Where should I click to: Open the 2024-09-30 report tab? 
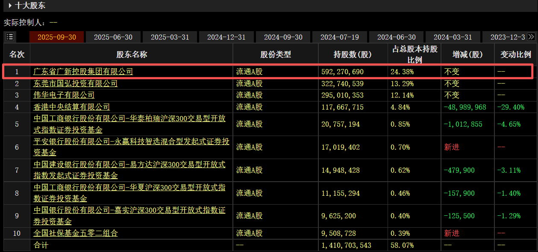(x=283, y=37)
